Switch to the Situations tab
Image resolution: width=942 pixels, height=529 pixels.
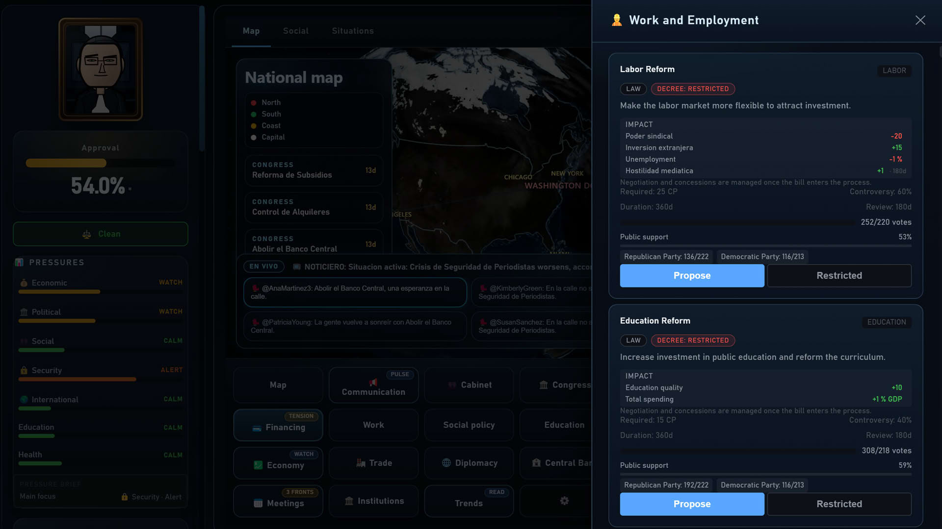[x=353, y=31]
